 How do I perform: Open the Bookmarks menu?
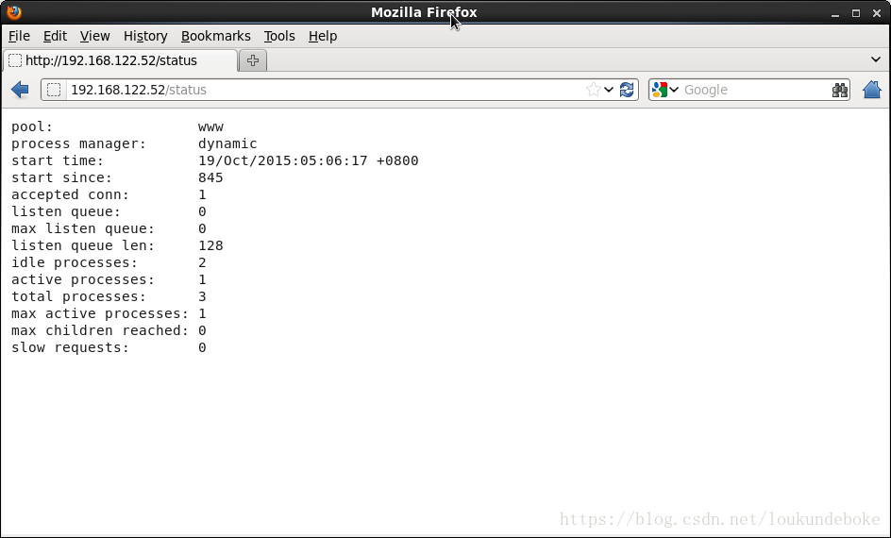[x=216, y=36]
